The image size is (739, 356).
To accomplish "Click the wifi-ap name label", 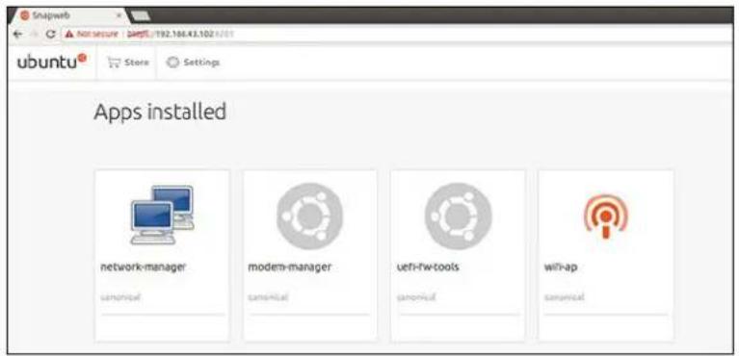I will [561, 267].
